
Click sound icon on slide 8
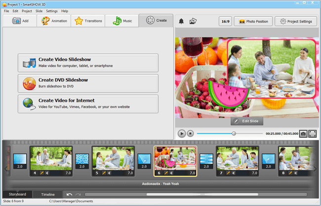(x=296, y=173)
